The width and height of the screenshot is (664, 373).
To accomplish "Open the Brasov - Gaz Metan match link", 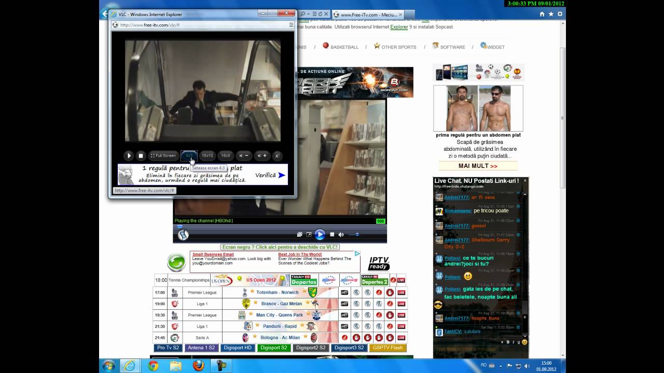I will pyautogui.click(x=281, y=304).
